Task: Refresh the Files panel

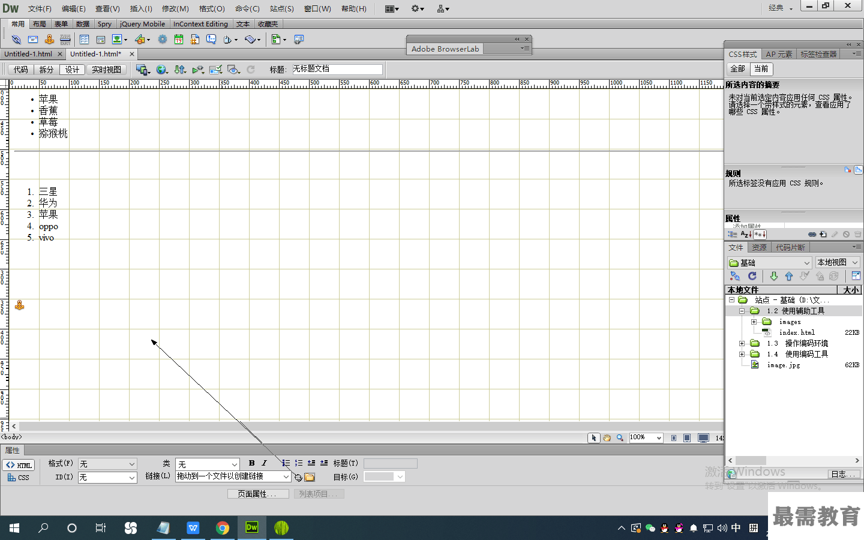Action: coord(752,276)
